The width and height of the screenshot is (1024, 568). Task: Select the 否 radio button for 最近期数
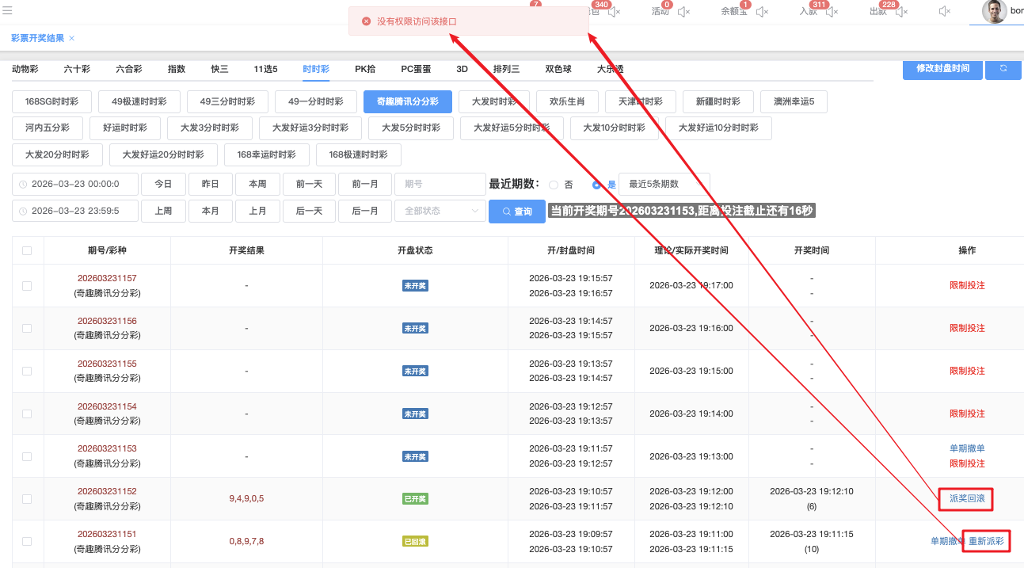coord(554,185)
